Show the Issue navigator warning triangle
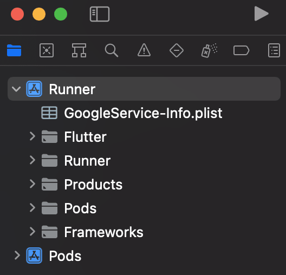 (144, 50)
